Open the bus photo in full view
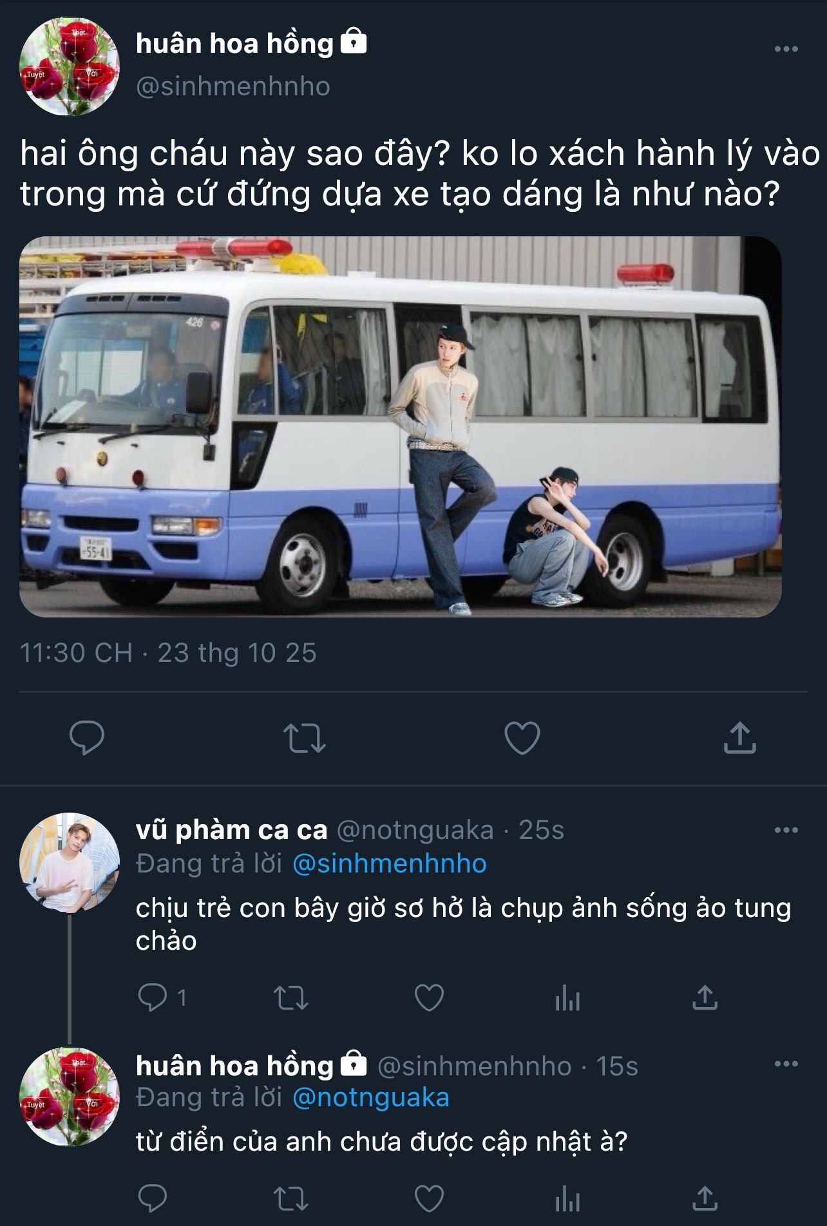 [400, 427]
